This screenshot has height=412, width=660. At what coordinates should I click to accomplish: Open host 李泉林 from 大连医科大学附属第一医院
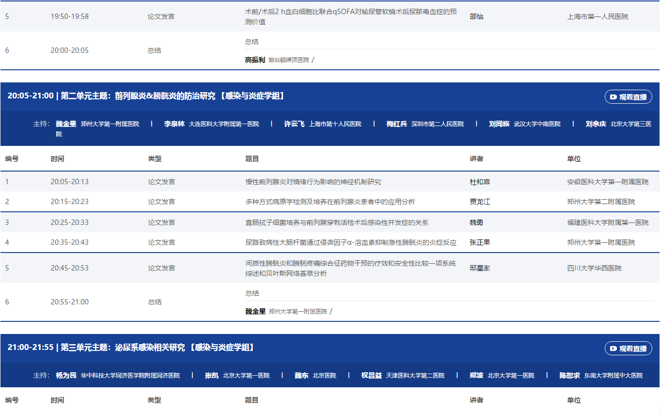click(x=174, y=124)
